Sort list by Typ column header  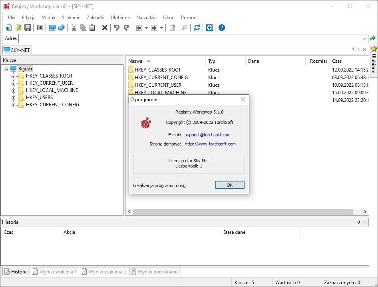click(226, 61)
